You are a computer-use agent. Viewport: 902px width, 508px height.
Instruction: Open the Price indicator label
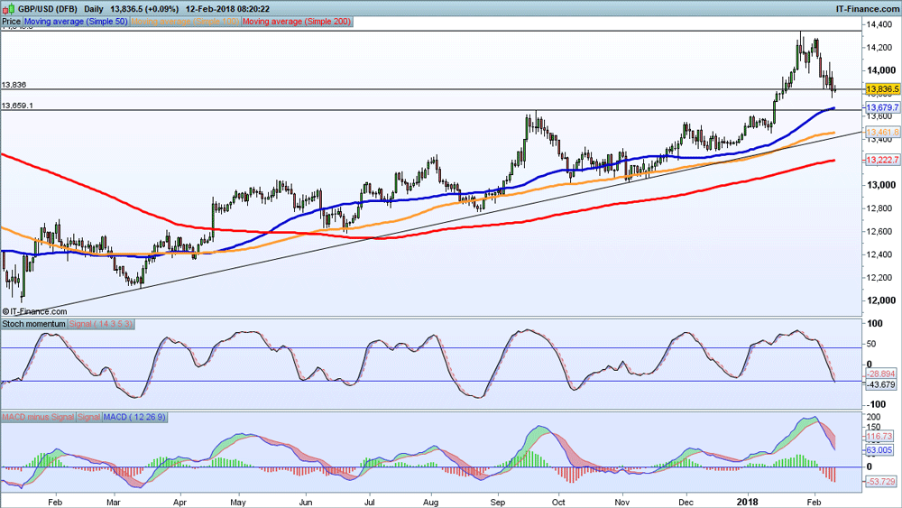(x=11, y=22)
